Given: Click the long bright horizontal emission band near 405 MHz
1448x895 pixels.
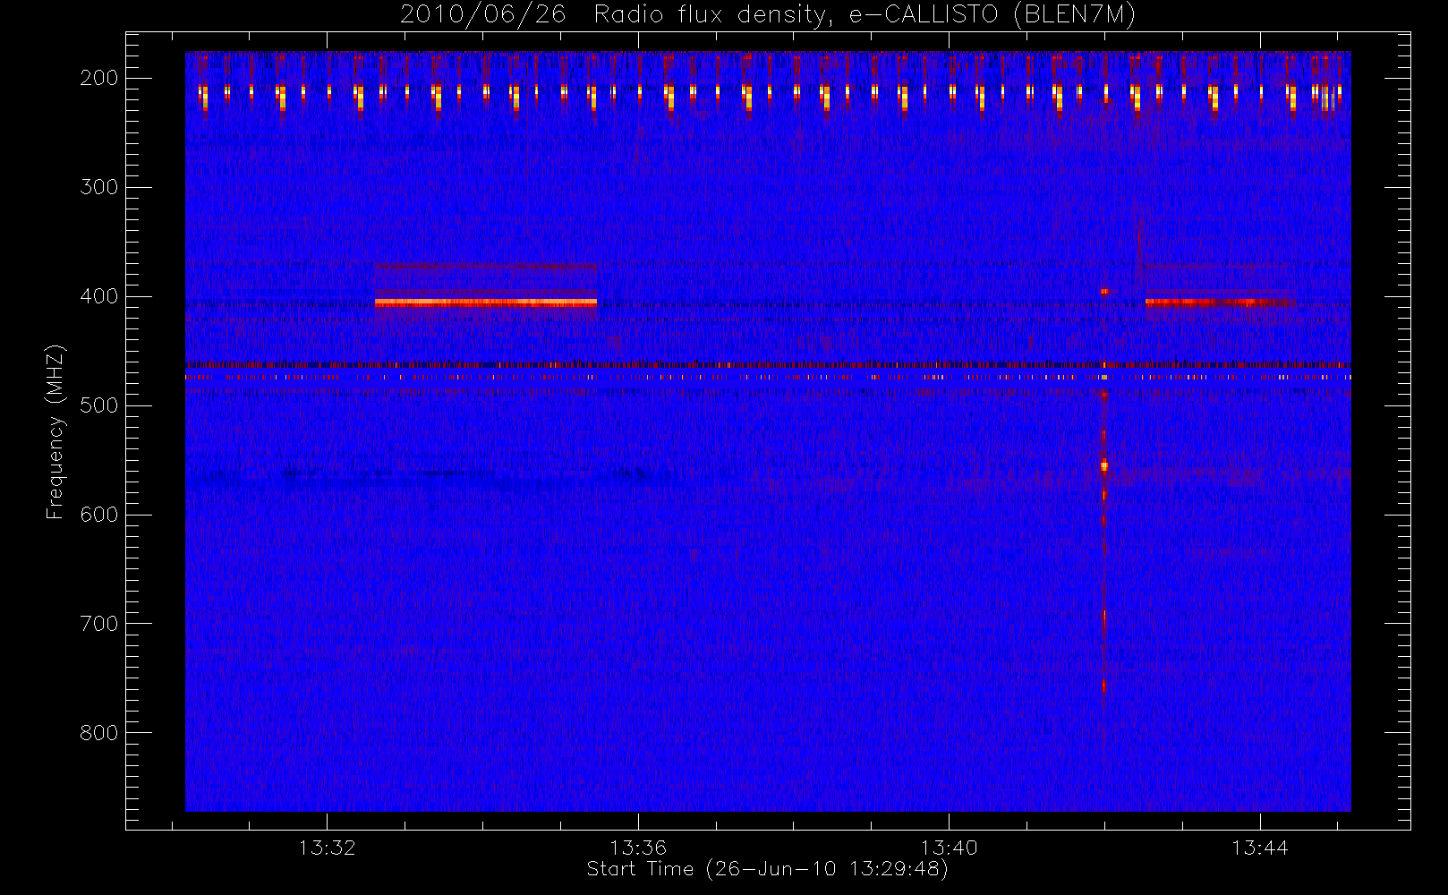Looking at the screenshot, I should point(486,303).
